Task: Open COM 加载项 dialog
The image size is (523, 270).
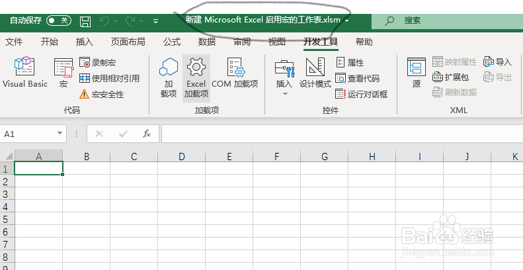Action: (x=235, y=73)
